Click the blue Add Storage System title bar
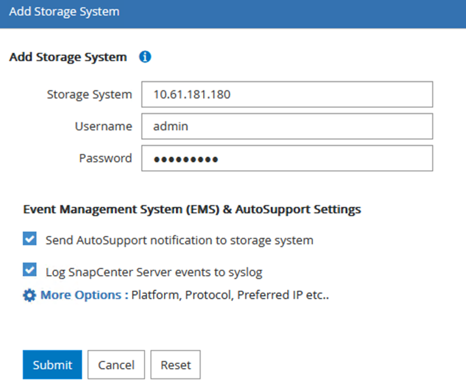This screenshot has height=392, width=466. click(x=232, y=13)
